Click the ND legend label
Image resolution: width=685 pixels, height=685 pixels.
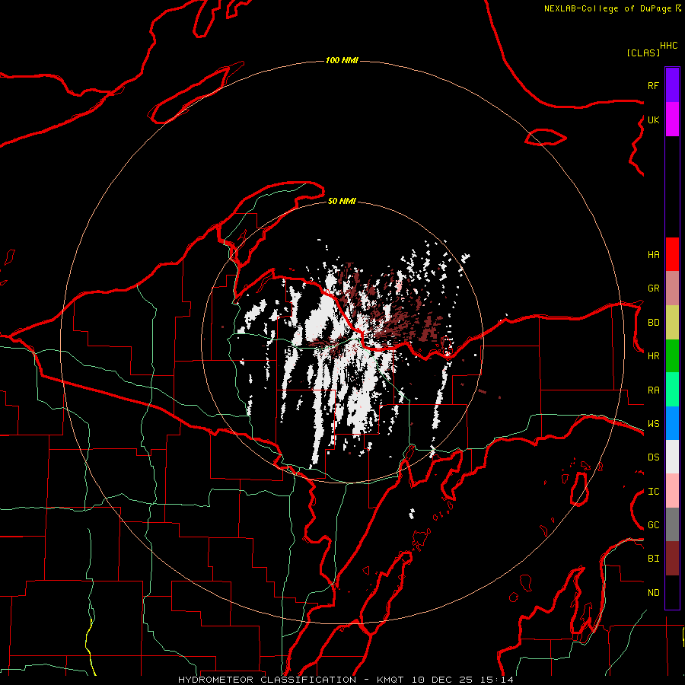(x=653, y=592)
